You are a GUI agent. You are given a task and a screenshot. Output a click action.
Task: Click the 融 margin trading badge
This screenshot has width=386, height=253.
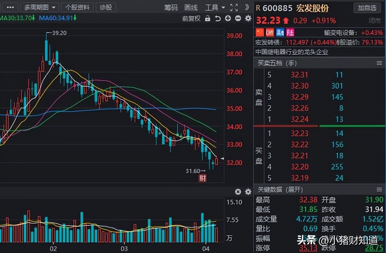280,33
